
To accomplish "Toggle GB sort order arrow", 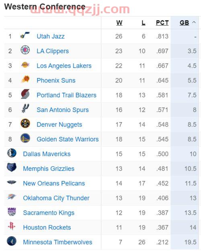I will (194, 22).
